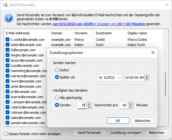Screen dimensions: 172x140
Task: Select the Senden messages-per-interval radio button
Action: [57, 105]
